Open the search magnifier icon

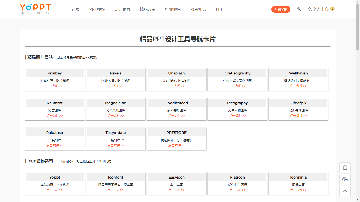299,9
